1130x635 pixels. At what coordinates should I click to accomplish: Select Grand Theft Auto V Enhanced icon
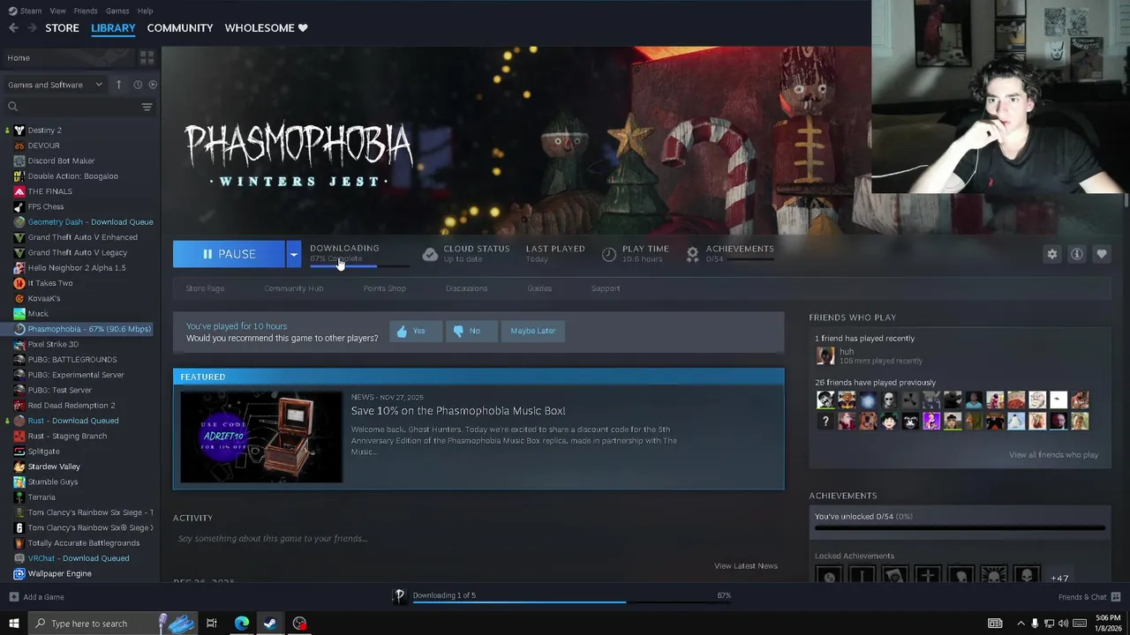(x=19, y=237)
